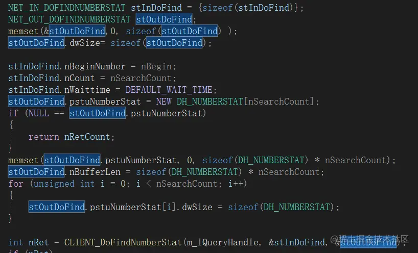Click dwSize in the pstuNumberStat[i] line
418x253 pixels.
tap(197, 207)
